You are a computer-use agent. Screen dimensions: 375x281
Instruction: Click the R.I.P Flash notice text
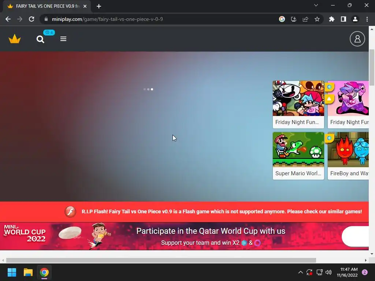(x=222, y=212)
